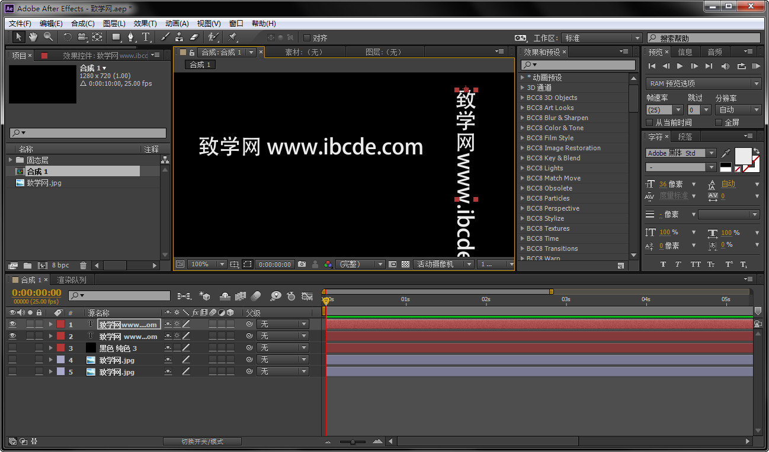This screenshot has width=769, height=452.
Task: Select the Rectangle shape tool
Action: click(116, 37)
